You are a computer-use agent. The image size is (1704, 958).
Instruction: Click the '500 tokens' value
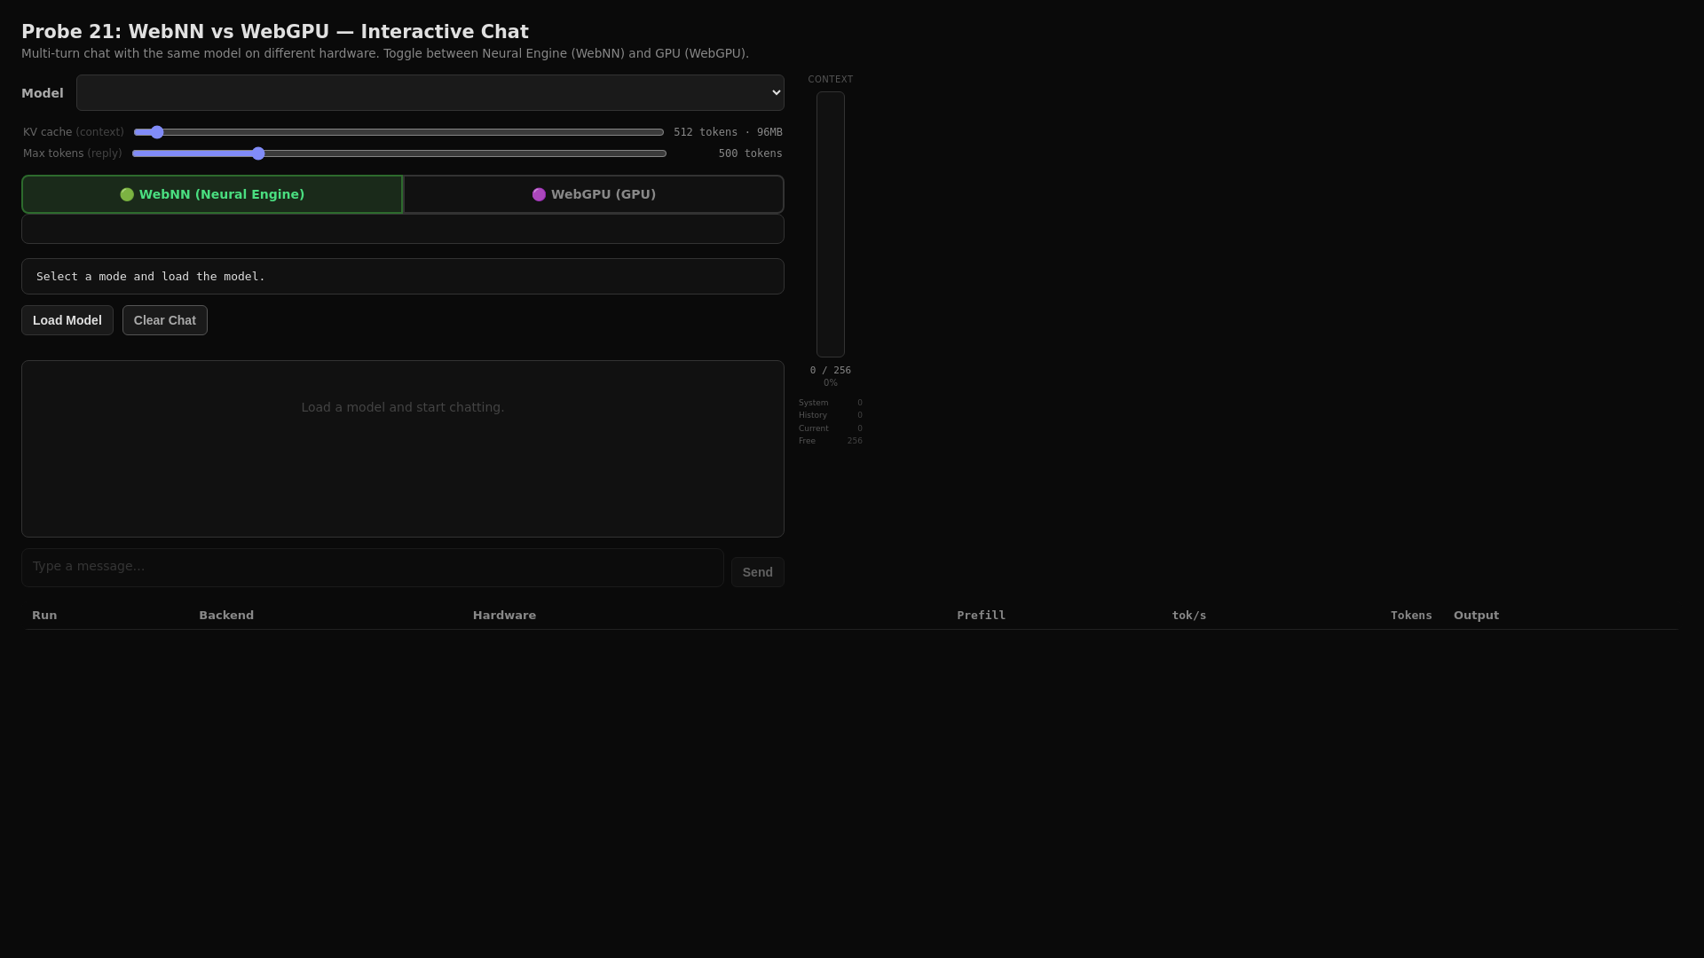click(750, 153)
